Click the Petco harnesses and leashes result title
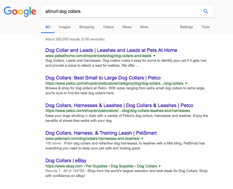Viewport: 233px width, 189px height. click(x=119, y=105)
